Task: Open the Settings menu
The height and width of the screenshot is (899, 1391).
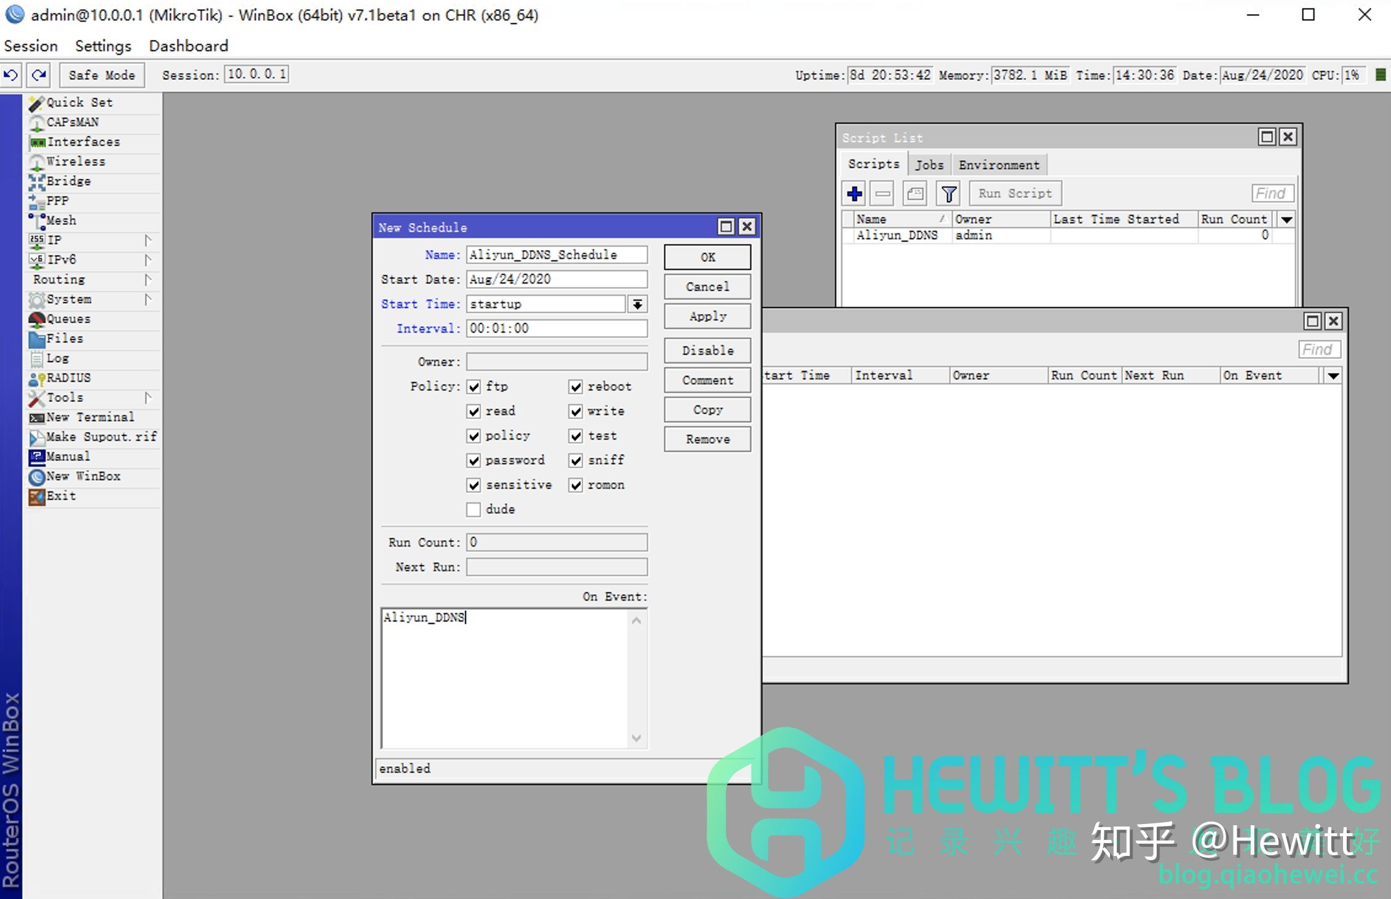Action: coord(103,46)
